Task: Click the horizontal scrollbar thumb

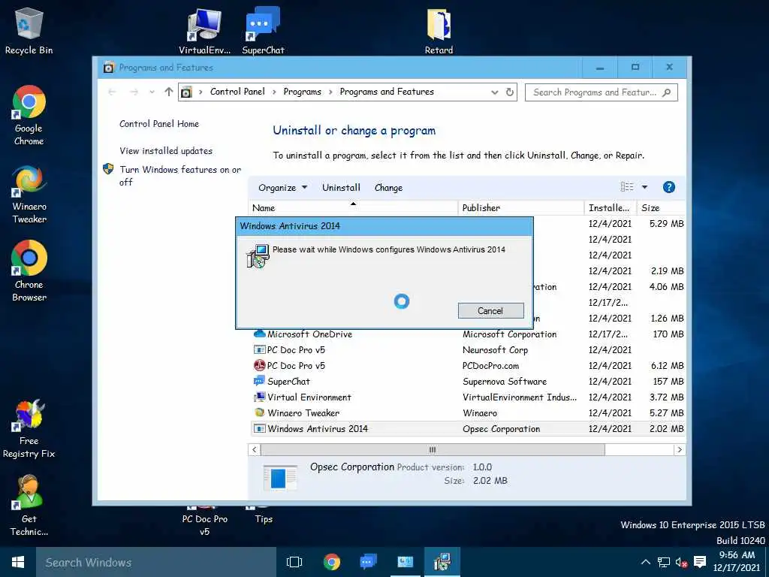Action: pos(433,449)
